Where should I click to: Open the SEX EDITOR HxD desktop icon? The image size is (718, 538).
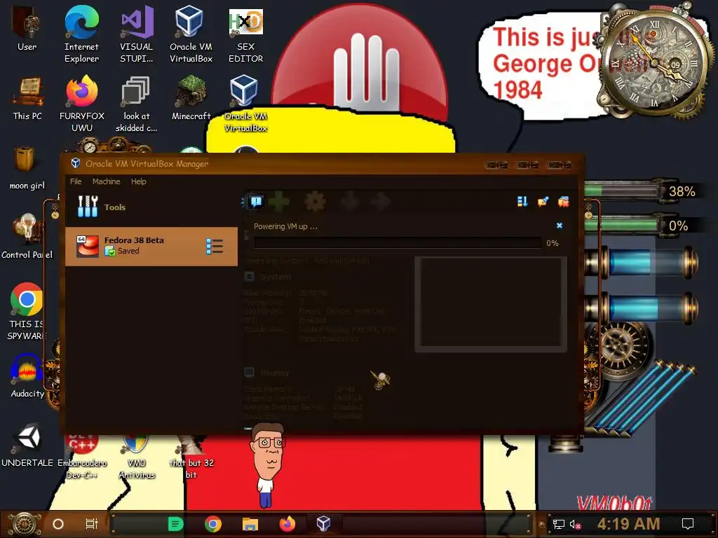point(246,36)
